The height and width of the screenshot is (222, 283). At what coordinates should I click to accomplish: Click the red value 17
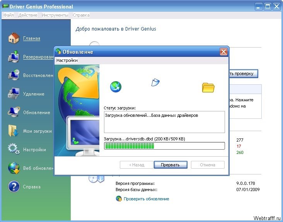(x=239, y=146)
